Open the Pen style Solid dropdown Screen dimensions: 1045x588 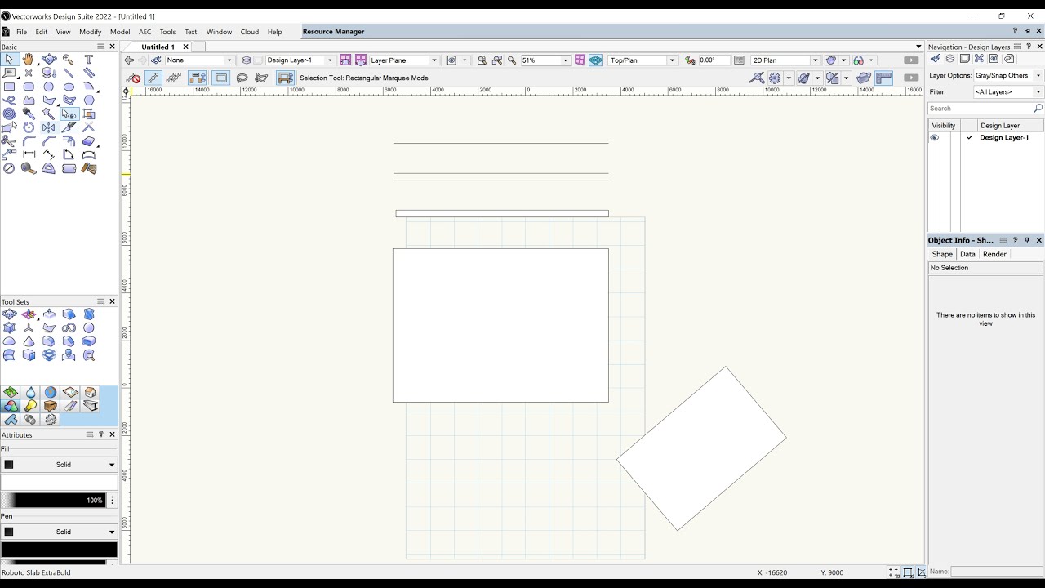[x=60, y=532]
